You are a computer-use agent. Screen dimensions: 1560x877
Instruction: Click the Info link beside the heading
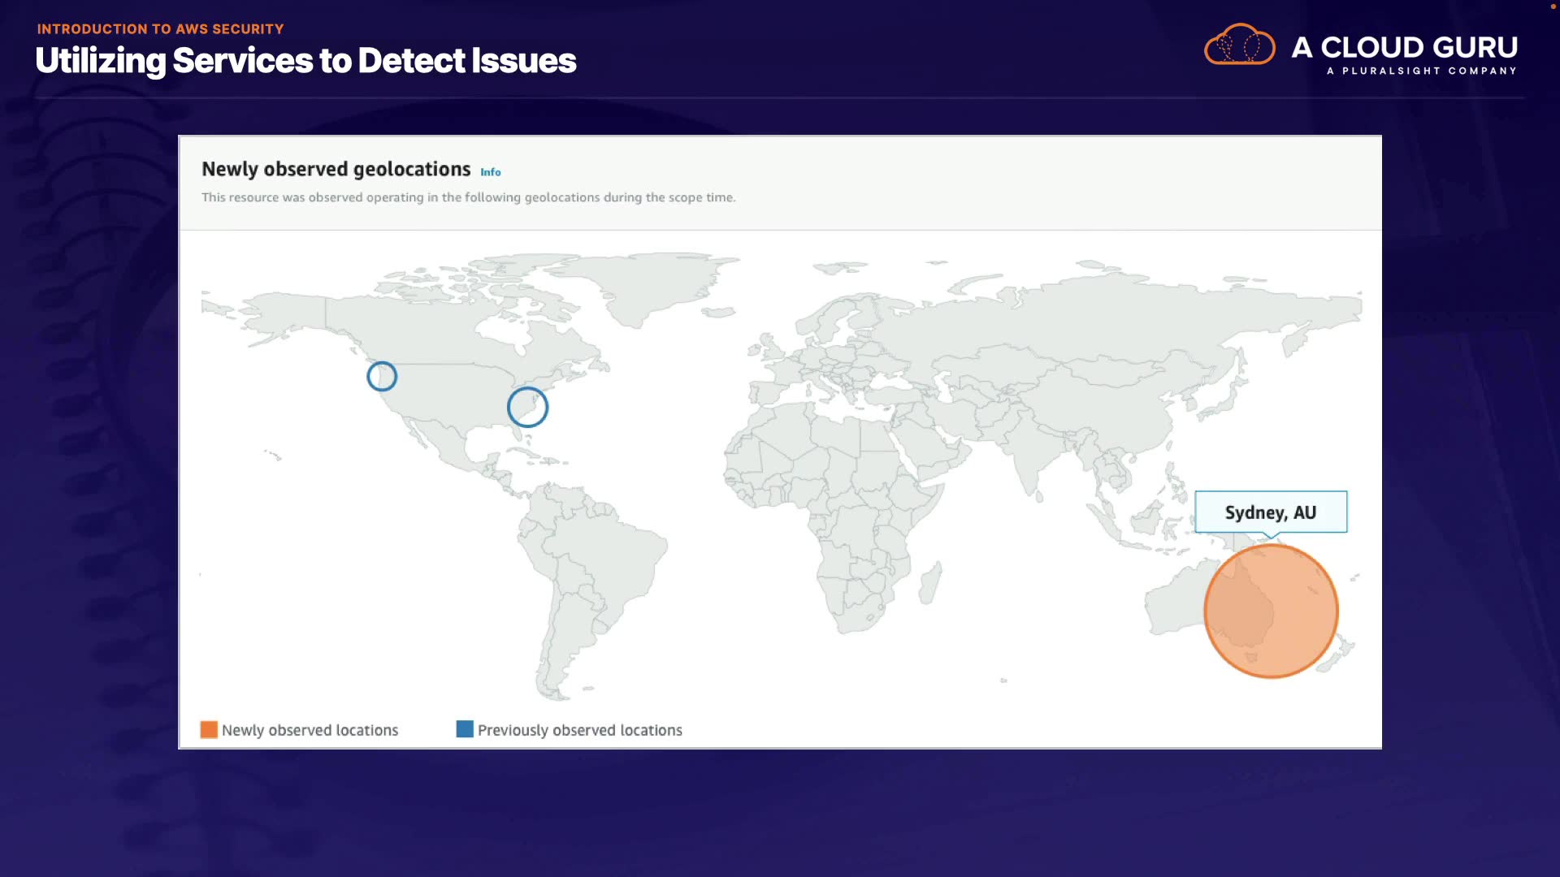tap(490, 172)
